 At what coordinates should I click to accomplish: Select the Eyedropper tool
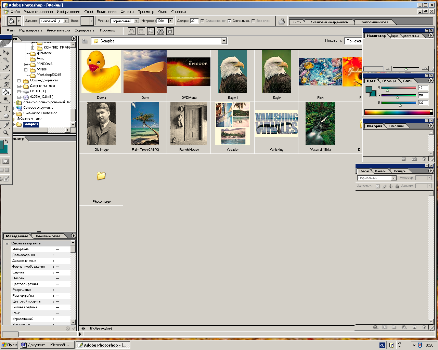tap(6, 125)
